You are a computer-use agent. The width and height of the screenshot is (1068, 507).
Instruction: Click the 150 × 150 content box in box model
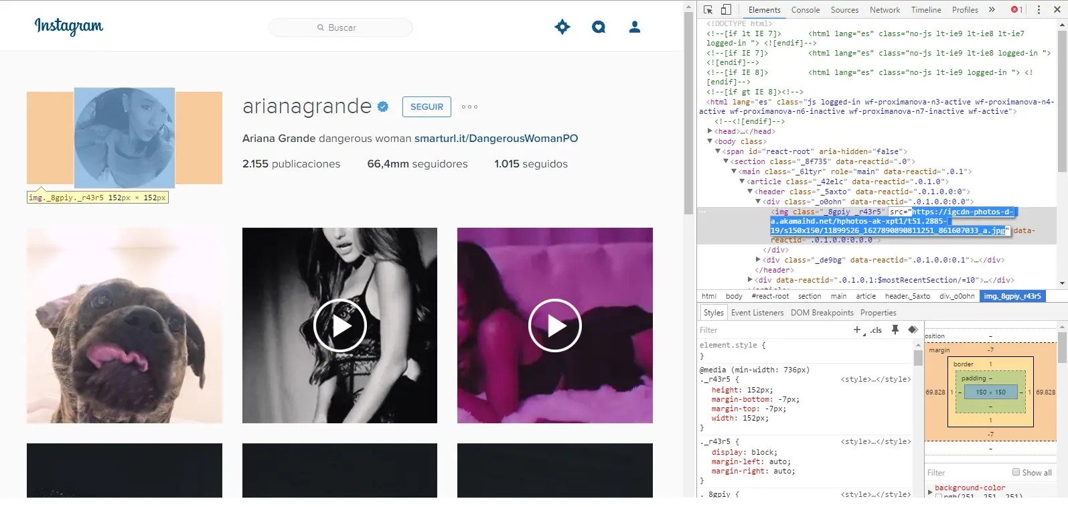tap(990, 392)
